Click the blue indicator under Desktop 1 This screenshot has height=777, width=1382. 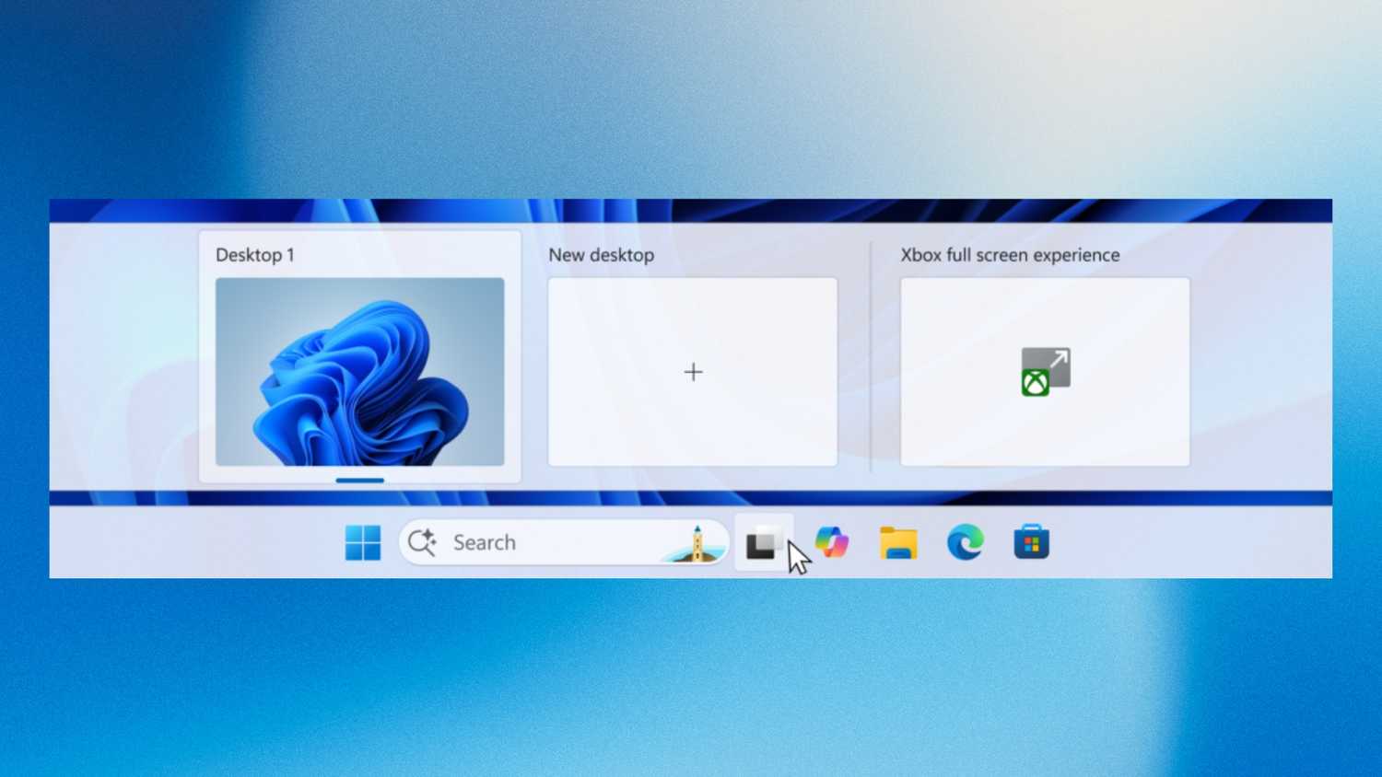(x=359, y=481)
